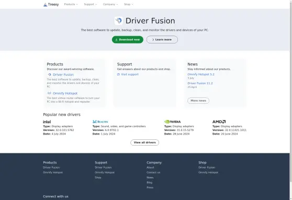
Task: Click footer Shop Omnify Hotspot link
Action: [x=208, y=172]
